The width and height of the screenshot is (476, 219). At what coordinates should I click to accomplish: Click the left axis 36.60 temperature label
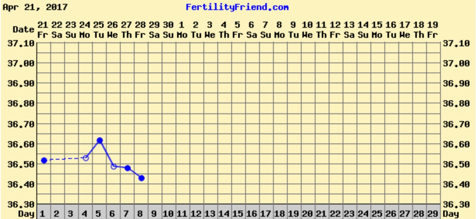(x=19, y=144)
